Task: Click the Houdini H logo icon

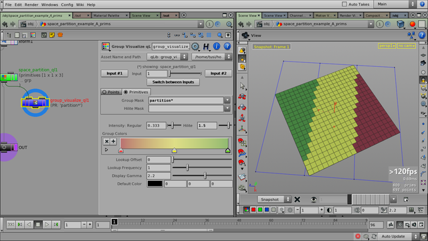Action: point(206,46)
